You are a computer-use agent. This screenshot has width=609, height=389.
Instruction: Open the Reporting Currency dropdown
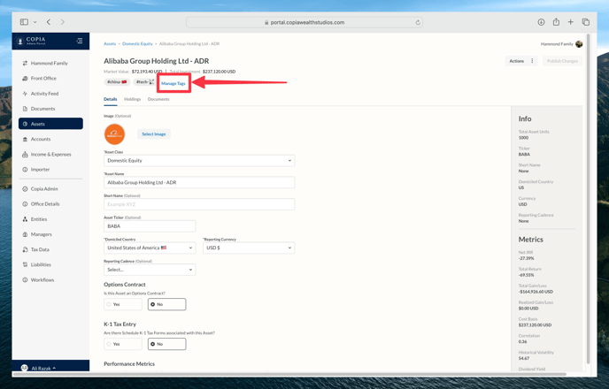249,248
